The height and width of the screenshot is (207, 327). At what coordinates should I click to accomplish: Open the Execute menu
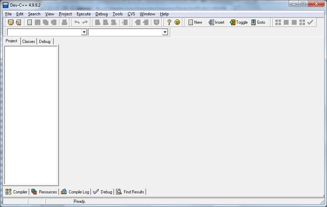pos(83,14)
